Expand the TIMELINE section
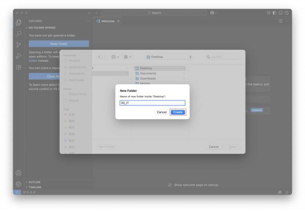Screen dimensions: 305x212 35,187
